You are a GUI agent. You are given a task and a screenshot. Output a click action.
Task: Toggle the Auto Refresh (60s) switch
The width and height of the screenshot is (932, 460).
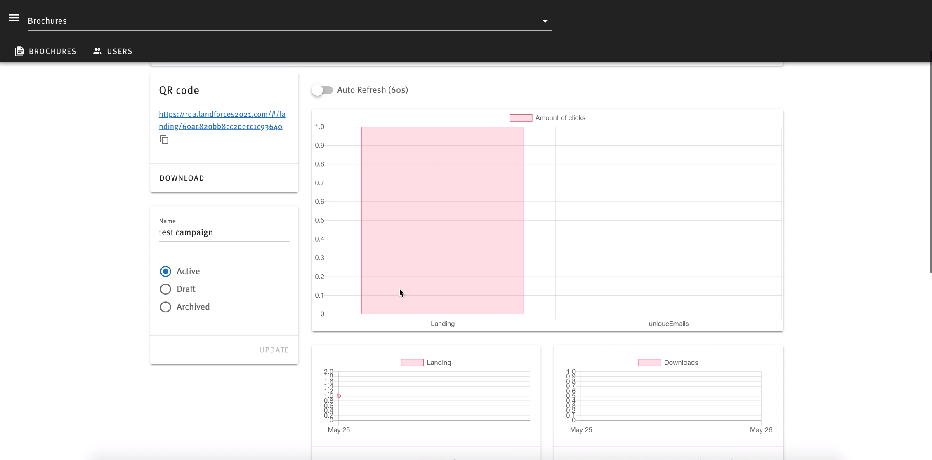pyautogui.click(x=322, y=90)
